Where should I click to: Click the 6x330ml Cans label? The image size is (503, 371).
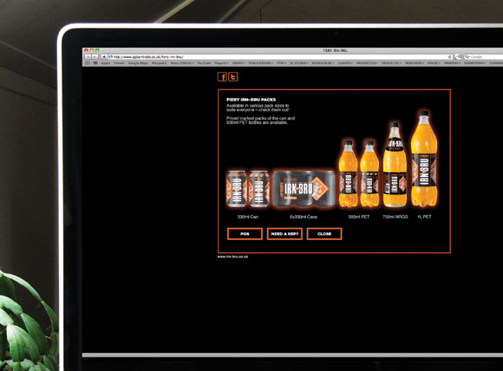click(304, 217)
